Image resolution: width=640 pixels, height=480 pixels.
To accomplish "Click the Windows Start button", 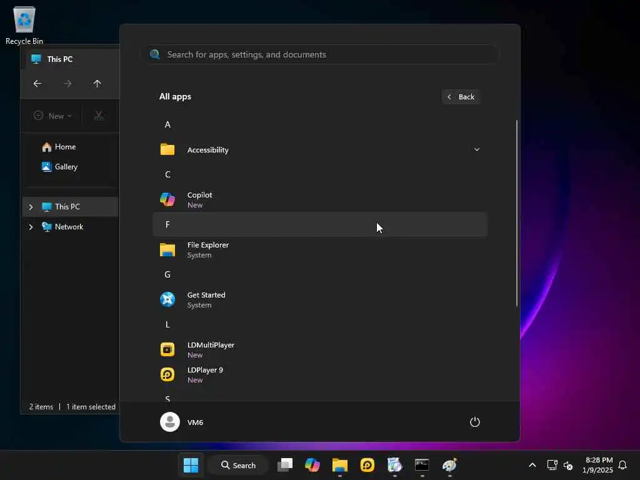I will coord(191,465).
